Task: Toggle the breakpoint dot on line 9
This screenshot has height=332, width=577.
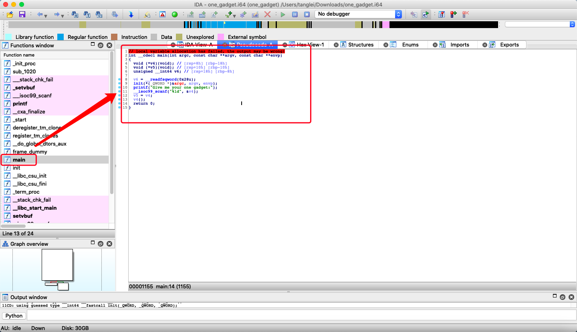Action: click(120, 83)
